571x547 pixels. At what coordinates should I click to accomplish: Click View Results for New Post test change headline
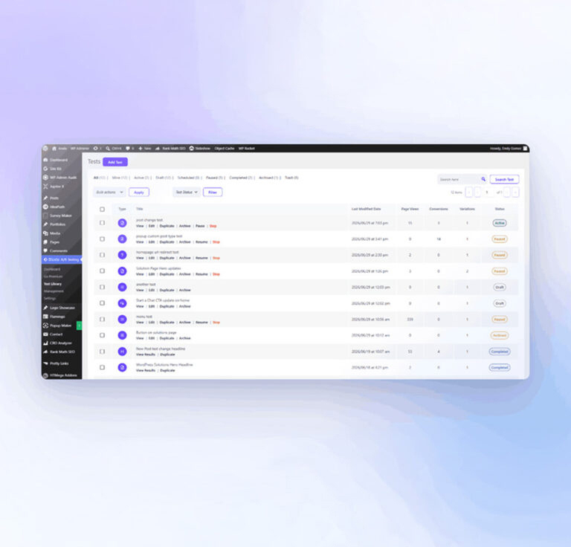[146, 355]
